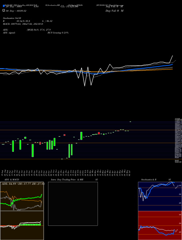
Task: Click the 'Day Vol: 0 M' label
Action: point(114,11)
